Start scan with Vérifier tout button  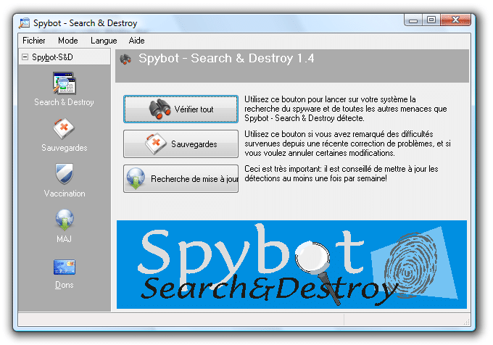click(x=181, y=109)
